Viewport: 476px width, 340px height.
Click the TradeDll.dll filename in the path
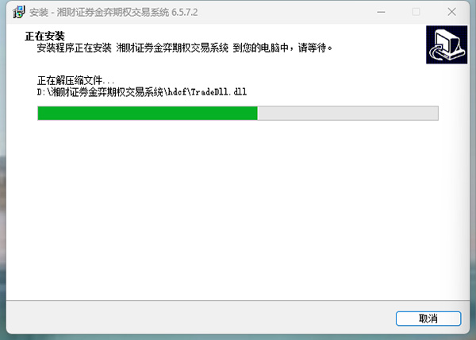[x=219, y=92]
